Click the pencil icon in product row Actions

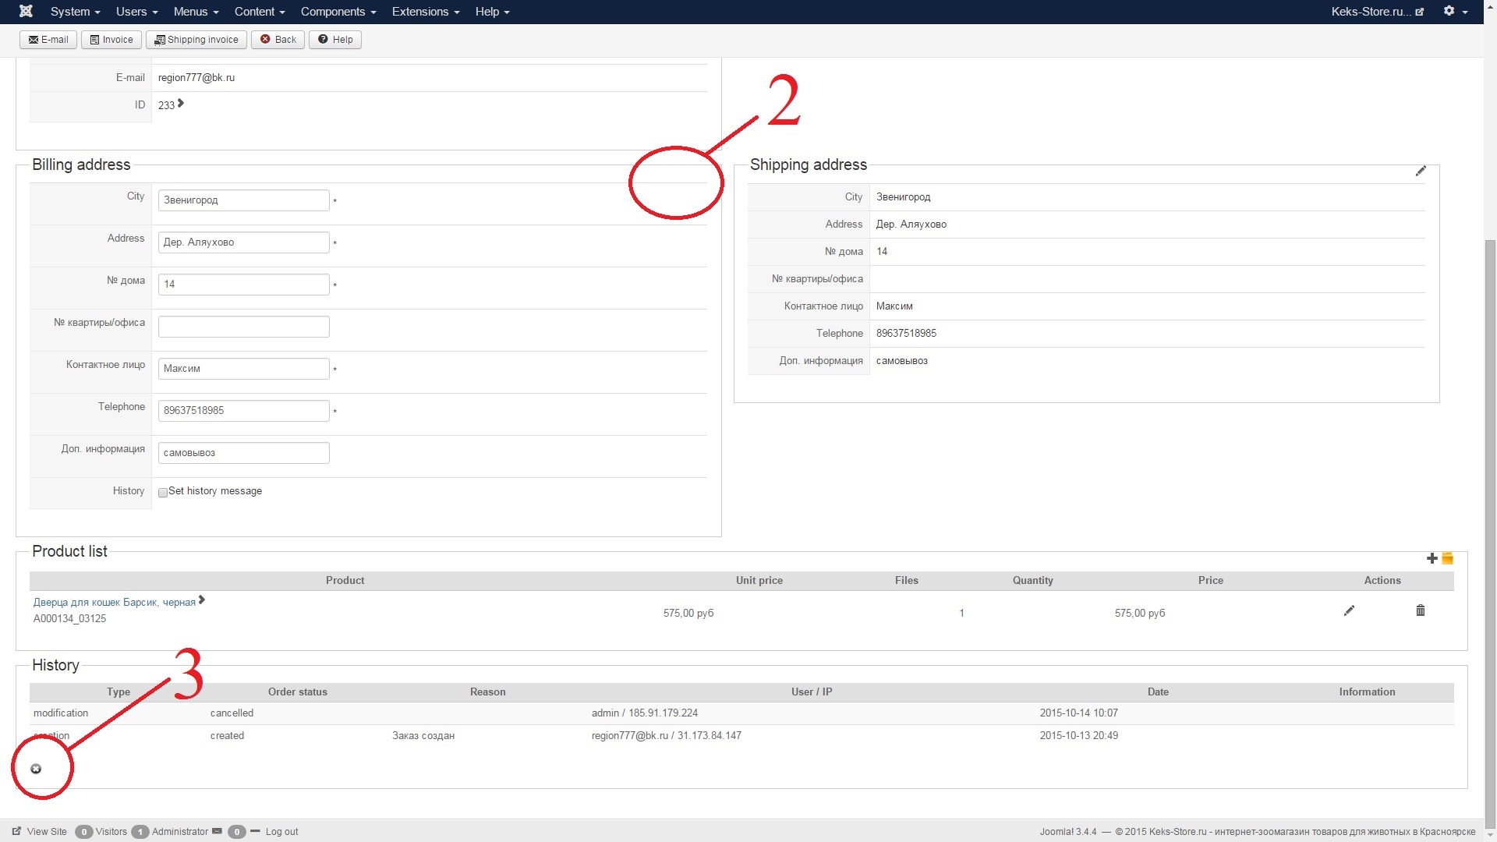point(1349,611)
